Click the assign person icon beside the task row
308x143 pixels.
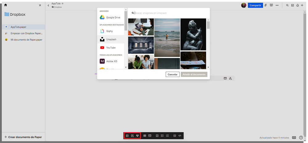(x=230, y=78)
